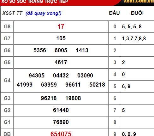Viewport: 154px width, 136px height.
Task: Click G4 number 94305
Action: 37,76
